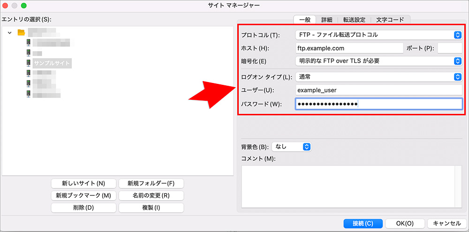Click the ポート input field
469x232 pixels.
pos(450,48)
